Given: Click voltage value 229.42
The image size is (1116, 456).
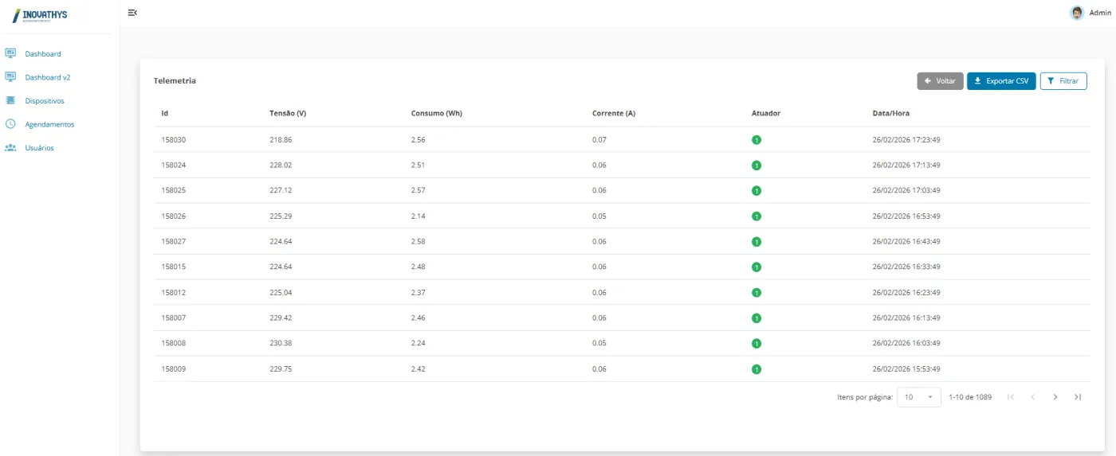Looking at the screenshot, I should (281, 318).
